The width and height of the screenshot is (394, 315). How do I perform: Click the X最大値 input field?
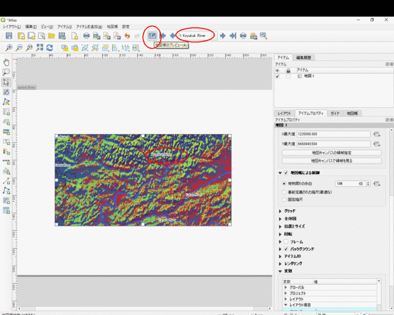334,134
